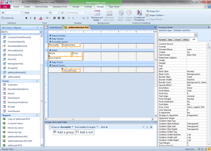Click the Save icon in Quick Access toolbar
Screen dimensions: 211x151
6,2
